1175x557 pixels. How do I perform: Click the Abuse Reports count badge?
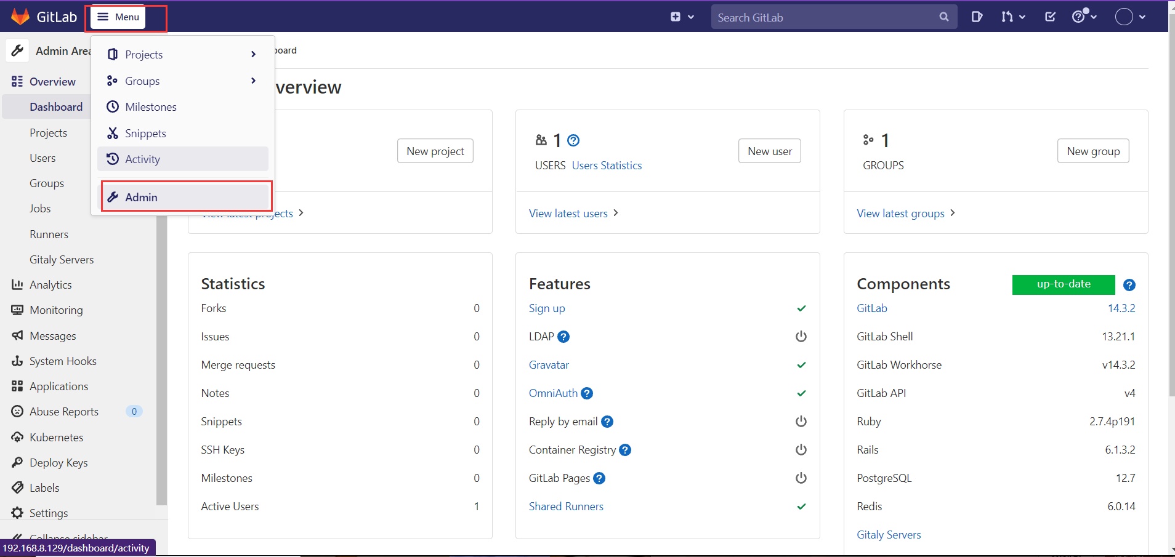pyautogui.click(x=134, y=411)
